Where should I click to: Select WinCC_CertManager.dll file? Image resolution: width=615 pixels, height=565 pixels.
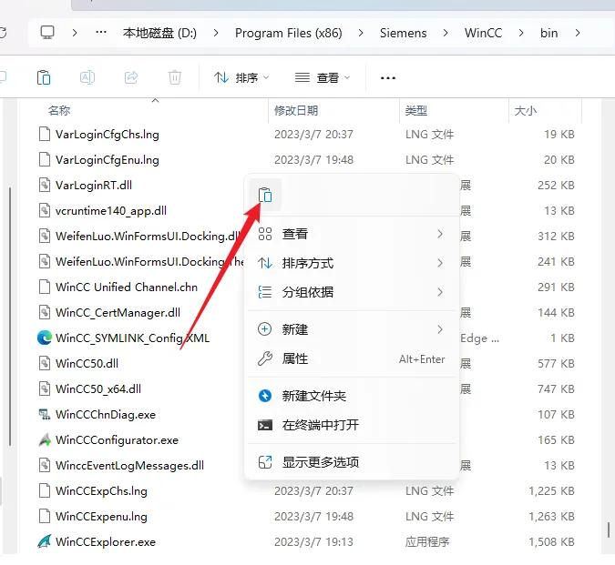point(118,312)
